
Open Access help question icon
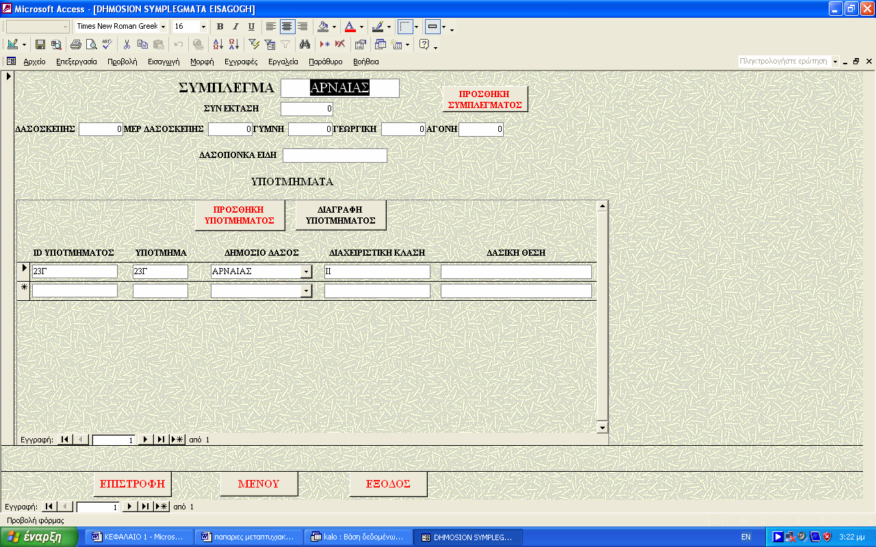point(424,44)
